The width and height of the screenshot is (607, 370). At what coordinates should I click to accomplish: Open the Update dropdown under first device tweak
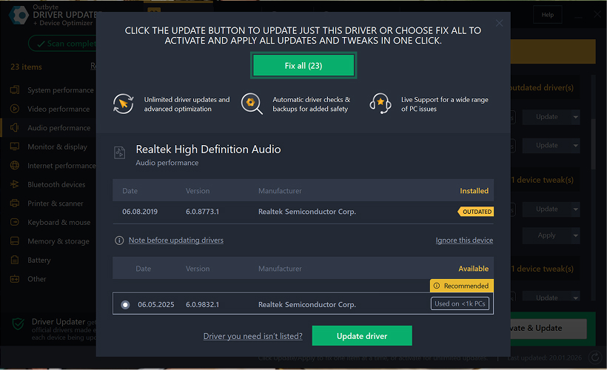coord(575,209)
